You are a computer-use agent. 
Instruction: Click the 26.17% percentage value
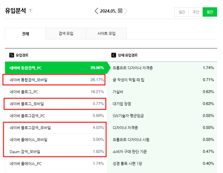97,80
